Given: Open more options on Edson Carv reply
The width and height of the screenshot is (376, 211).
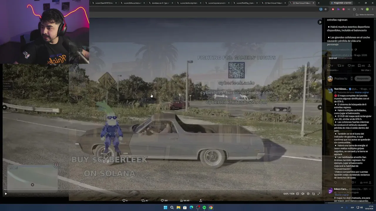Looking at the screenshot, I should click(x=370, y=189).
